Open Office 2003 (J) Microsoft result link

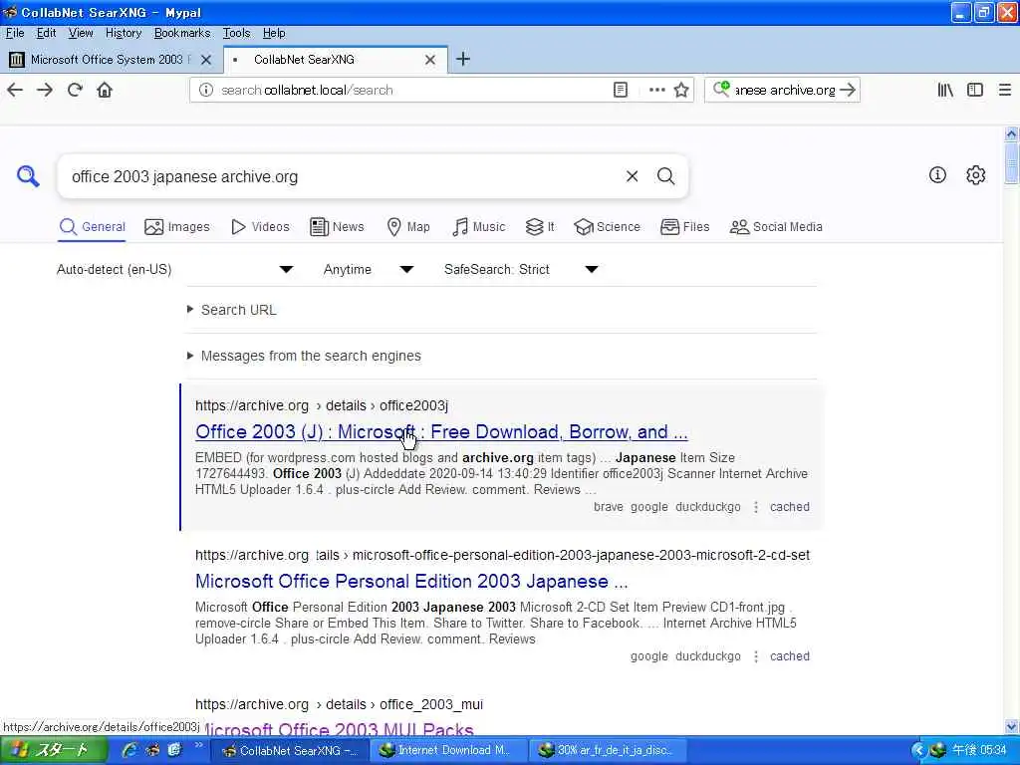pos(441,432)
